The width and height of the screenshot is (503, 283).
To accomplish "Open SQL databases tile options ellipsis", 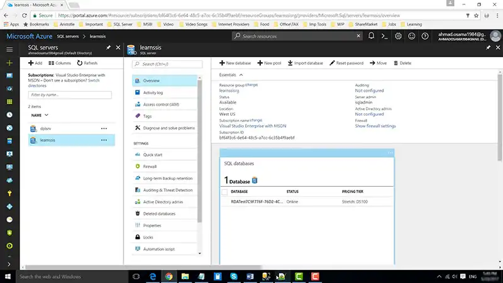I will click(390, 153).
